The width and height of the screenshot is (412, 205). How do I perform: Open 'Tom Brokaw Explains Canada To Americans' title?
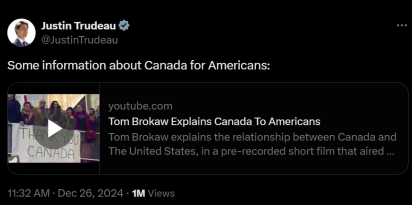click(x=214, y=121)
